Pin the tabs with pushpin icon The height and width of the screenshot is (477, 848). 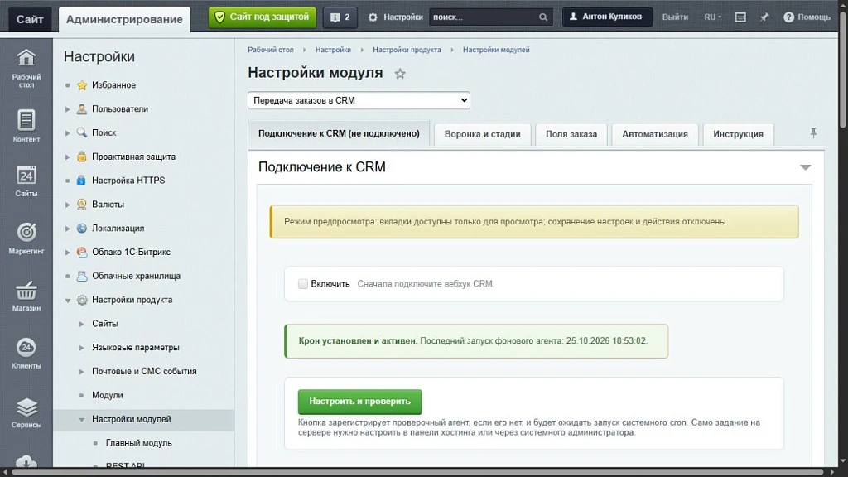(813, 133)
